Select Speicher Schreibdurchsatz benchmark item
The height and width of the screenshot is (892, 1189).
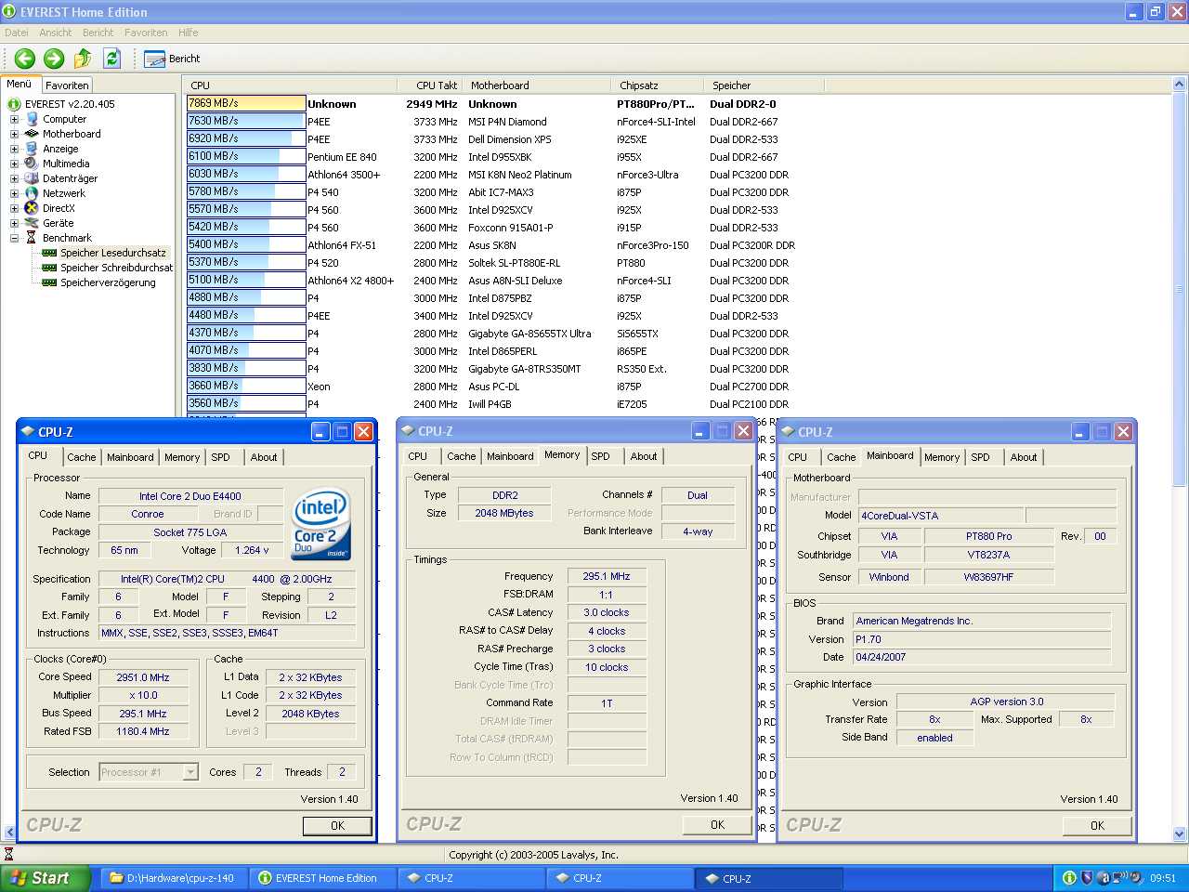107,268
